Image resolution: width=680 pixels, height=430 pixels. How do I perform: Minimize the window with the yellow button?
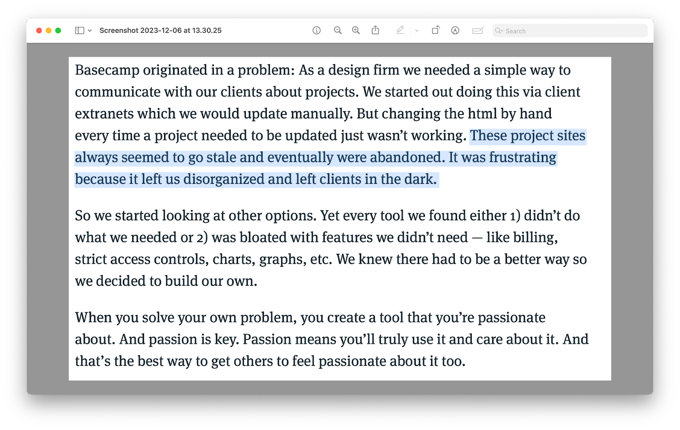48,30
